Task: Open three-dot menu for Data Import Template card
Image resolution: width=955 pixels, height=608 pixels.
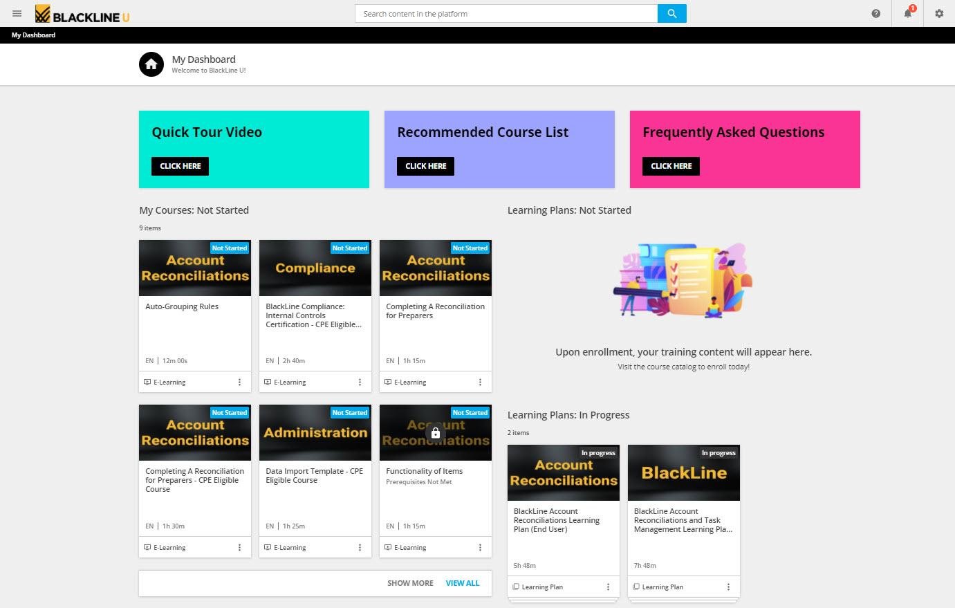Action: coord(360,547)
